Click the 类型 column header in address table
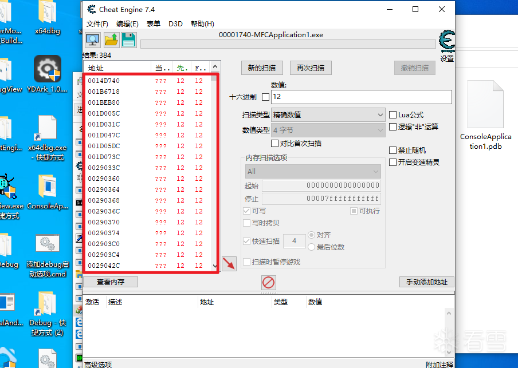The image size is (518, 368). pyautogui.click(x=289, y=302)
